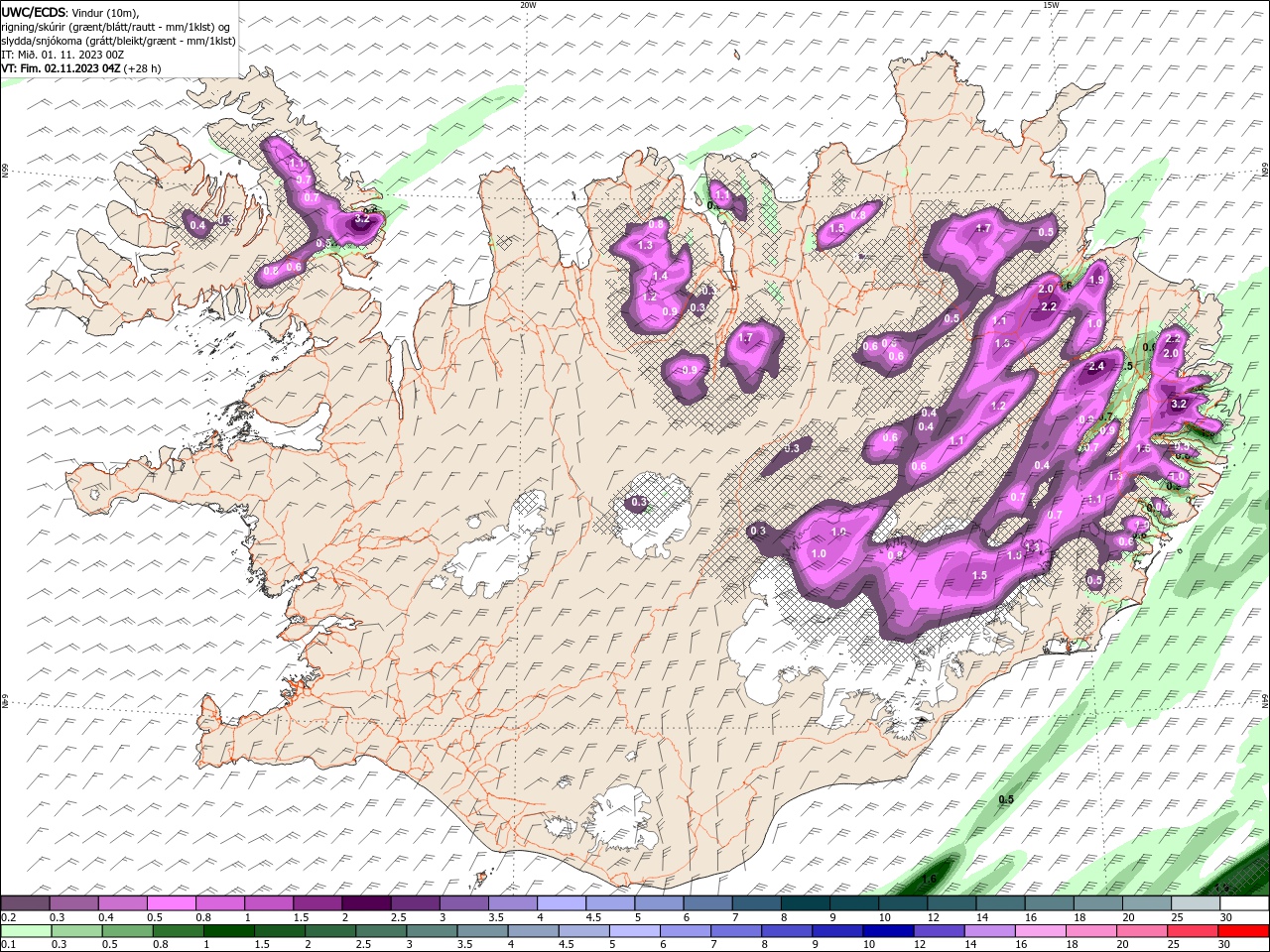
Task: Click the 0.5 green swatch in the lower legend
Action: coord(127,931)
